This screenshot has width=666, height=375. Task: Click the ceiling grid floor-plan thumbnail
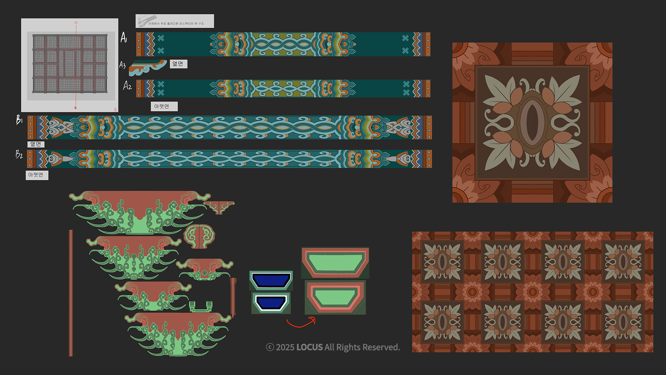[70, 65]
